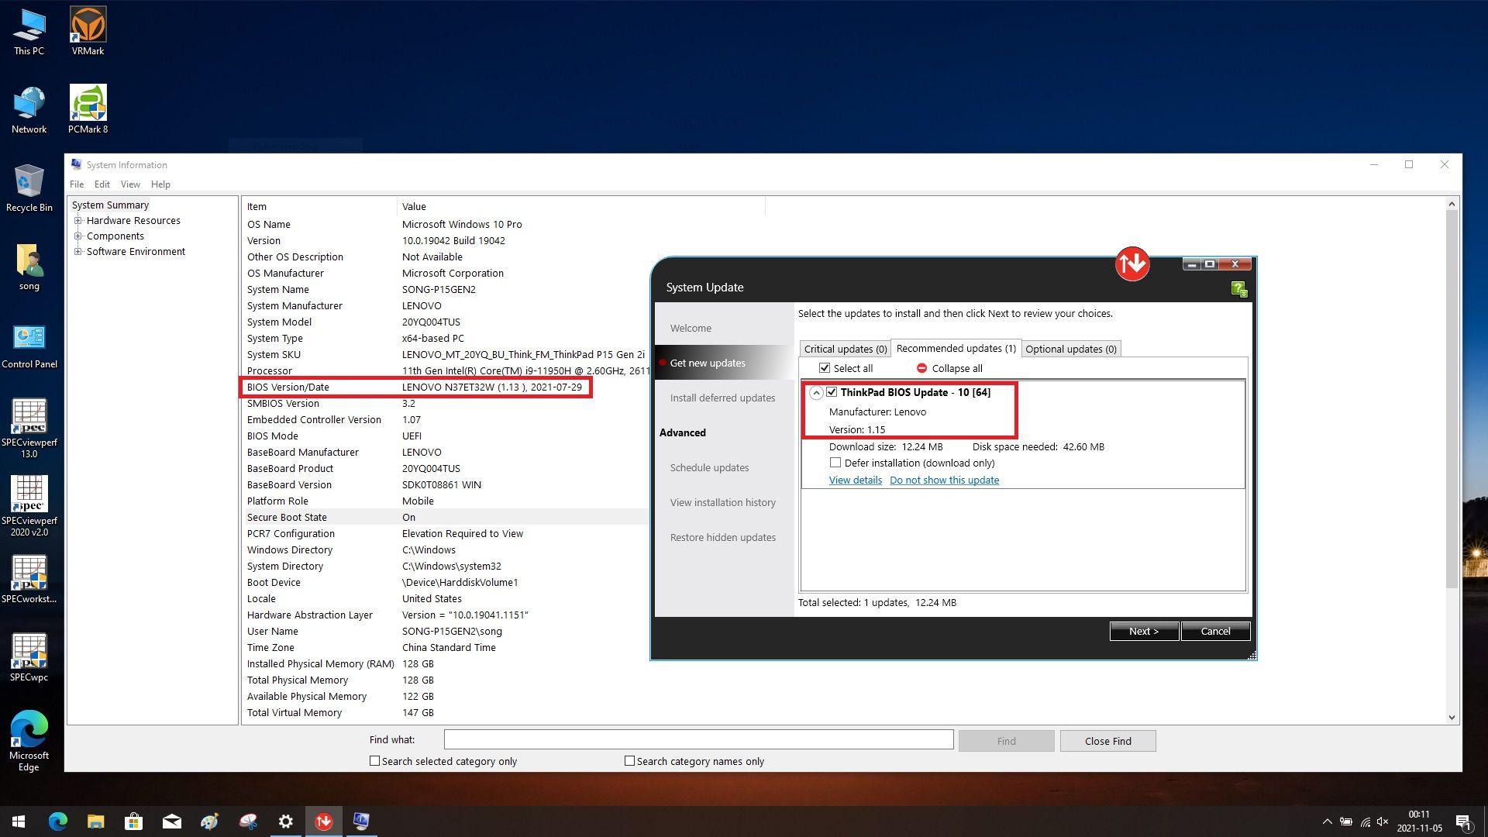Viewport: 1488px width, 837px height.
Task: Click inside the Find what field
Action: click(697, 739)
